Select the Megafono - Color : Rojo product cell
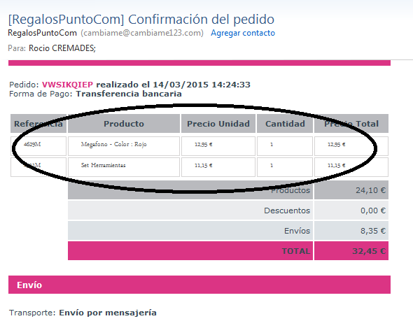 coord(124,146)
